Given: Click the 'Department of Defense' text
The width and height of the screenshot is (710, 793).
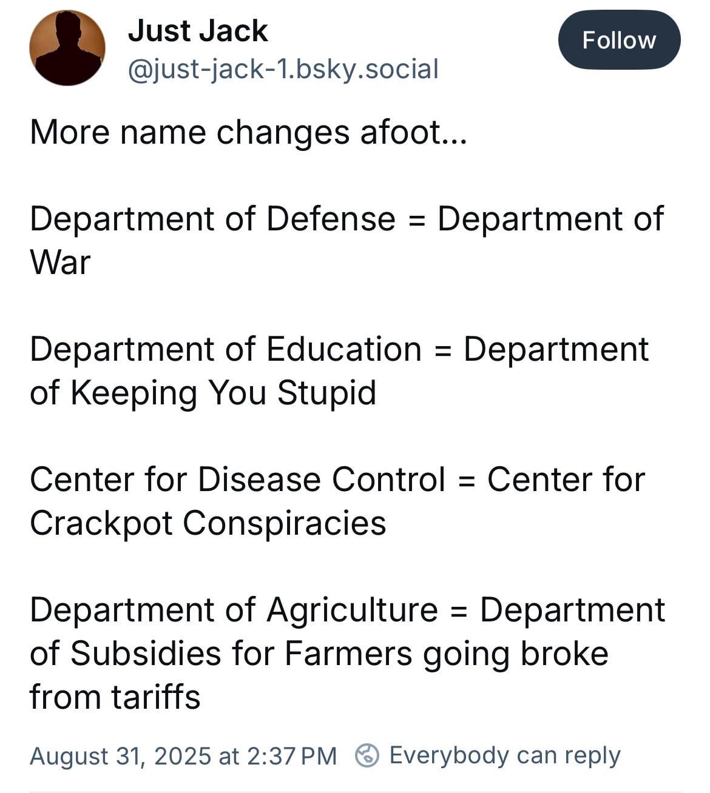Looking at the screenshot, I should [212, 219].
